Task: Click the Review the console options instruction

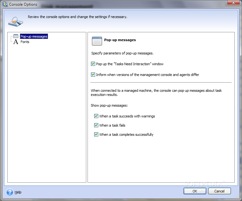Action: (77, 17)
